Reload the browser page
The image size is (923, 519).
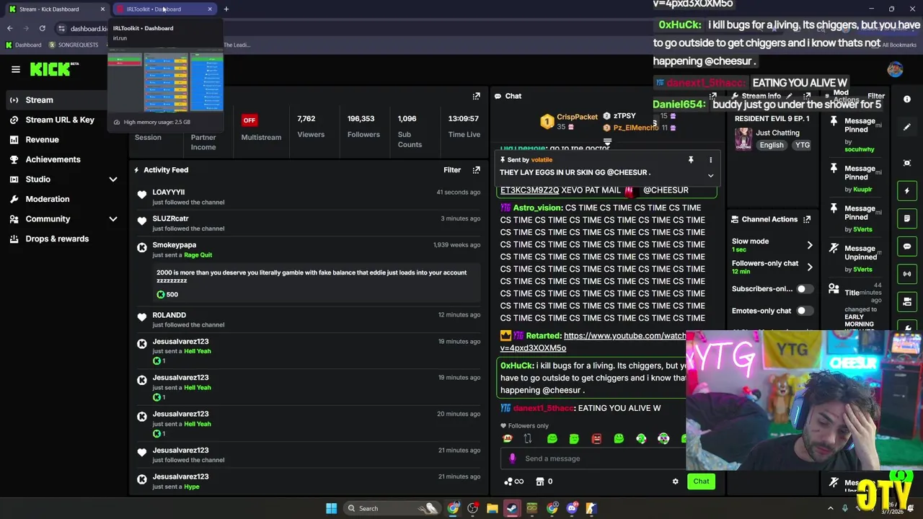click(42, 28)
